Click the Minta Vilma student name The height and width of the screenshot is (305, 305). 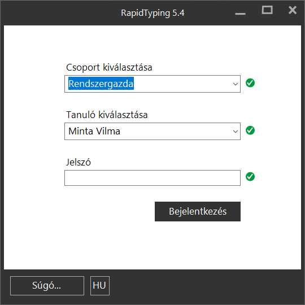pyautogui.click(x=94, y=131)
